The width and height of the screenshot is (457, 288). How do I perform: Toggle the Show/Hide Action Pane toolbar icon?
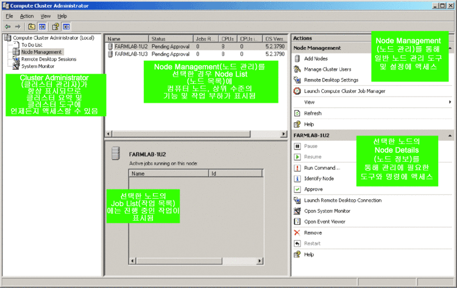pos(66,27)
